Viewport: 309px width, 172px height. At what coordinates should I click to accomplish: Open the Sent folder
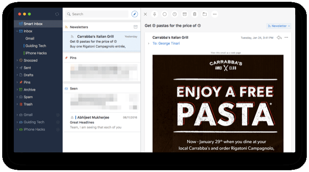coord(27,68)
